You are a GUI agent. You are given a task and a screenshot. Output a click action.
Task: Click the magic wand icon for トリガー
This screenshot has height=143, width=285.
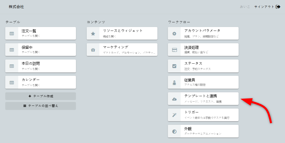[x=174, y=115]
